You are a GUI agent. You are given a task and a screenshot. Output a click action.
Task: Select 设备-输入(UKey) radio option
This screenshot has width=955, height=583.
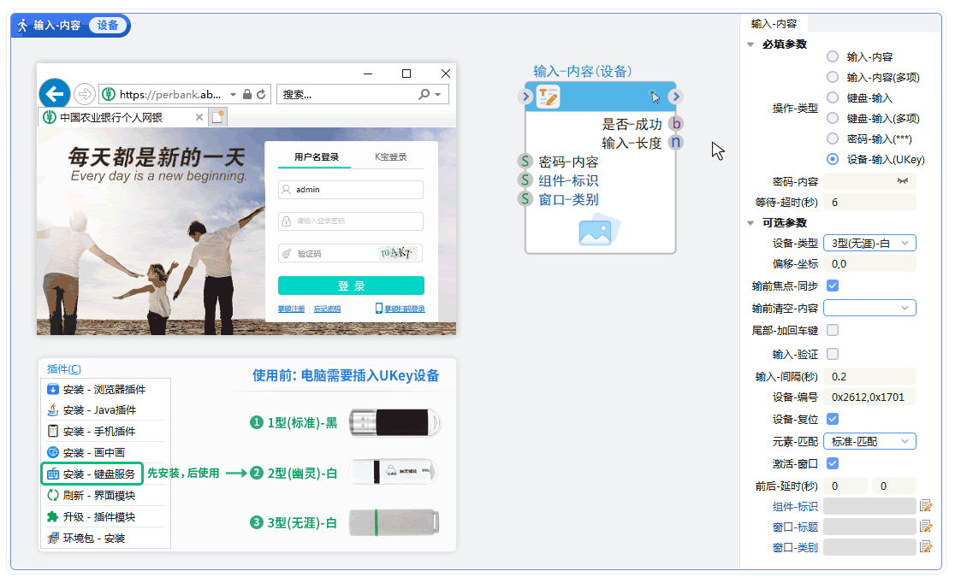tap(831, 159)
